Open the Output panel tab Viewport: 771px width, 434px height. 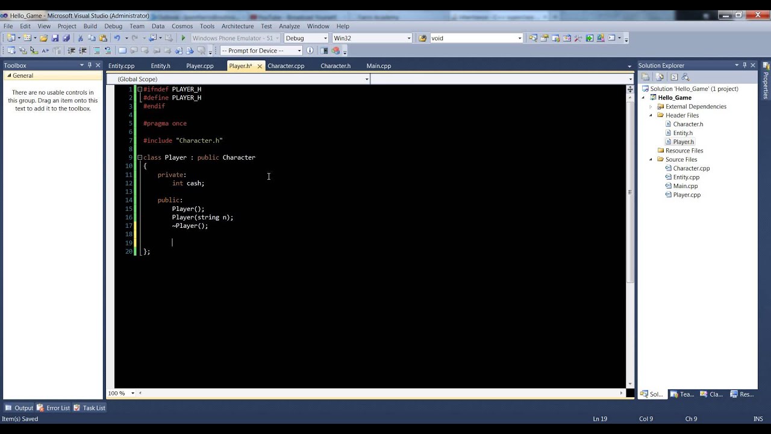pyautogui.click(x=19, y=408)
